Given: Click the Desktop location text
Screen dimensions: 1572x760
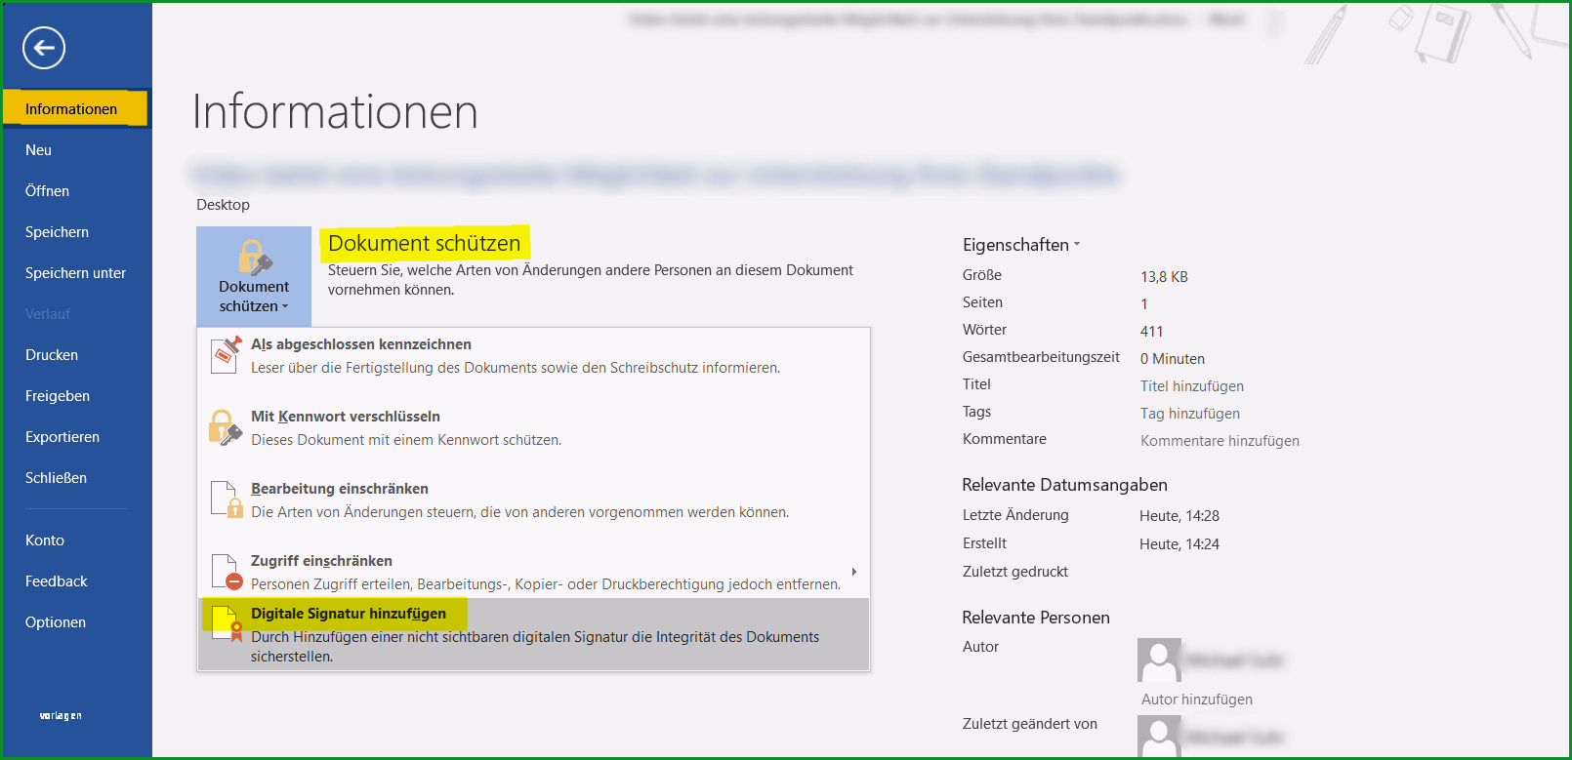Looking at the screenshot, I should [x=223, y=205].
